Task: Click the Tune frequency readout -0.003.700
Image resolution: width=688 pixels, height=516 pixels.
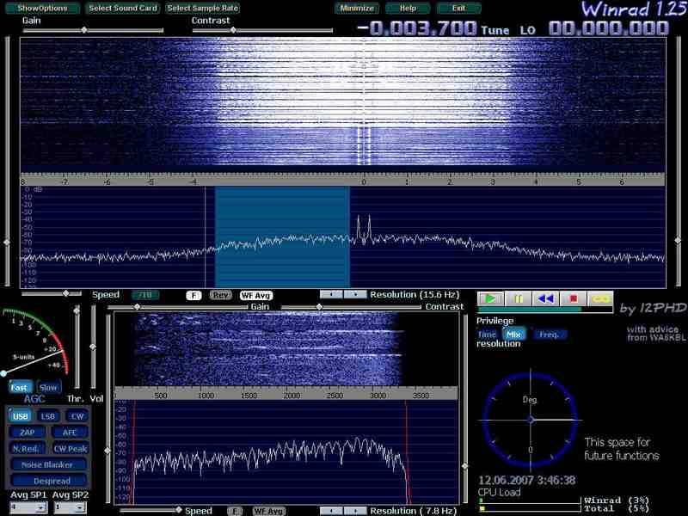Action: (417, 28)
